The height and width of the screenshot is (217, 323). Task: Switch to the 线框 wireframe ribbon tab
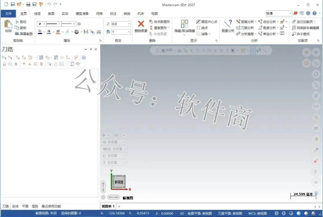click(37, 14)
